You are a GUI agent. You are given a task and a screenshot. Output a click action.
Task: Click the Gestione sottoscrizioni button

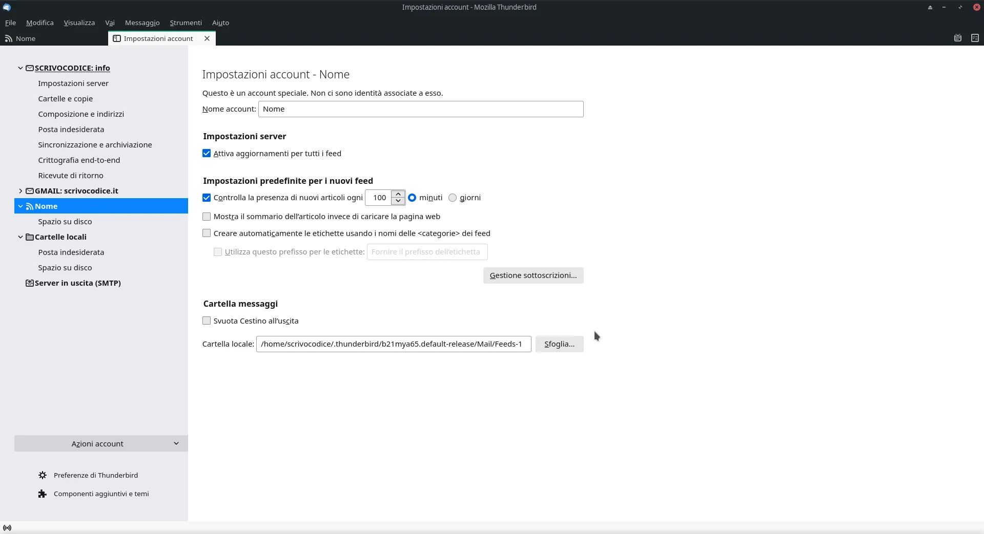click(533, 275)
